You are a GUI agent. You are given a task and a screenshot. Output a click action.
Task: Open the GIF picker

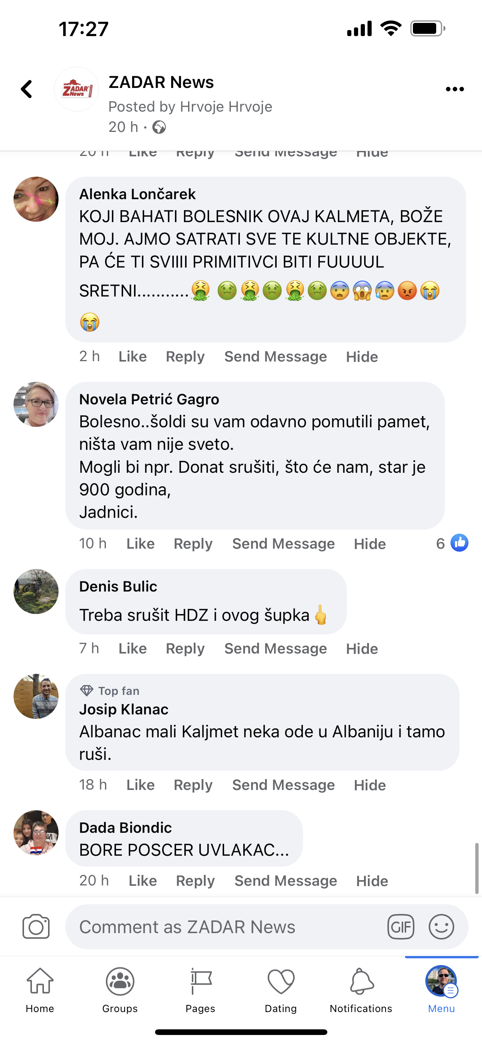[x=401, y=926]
